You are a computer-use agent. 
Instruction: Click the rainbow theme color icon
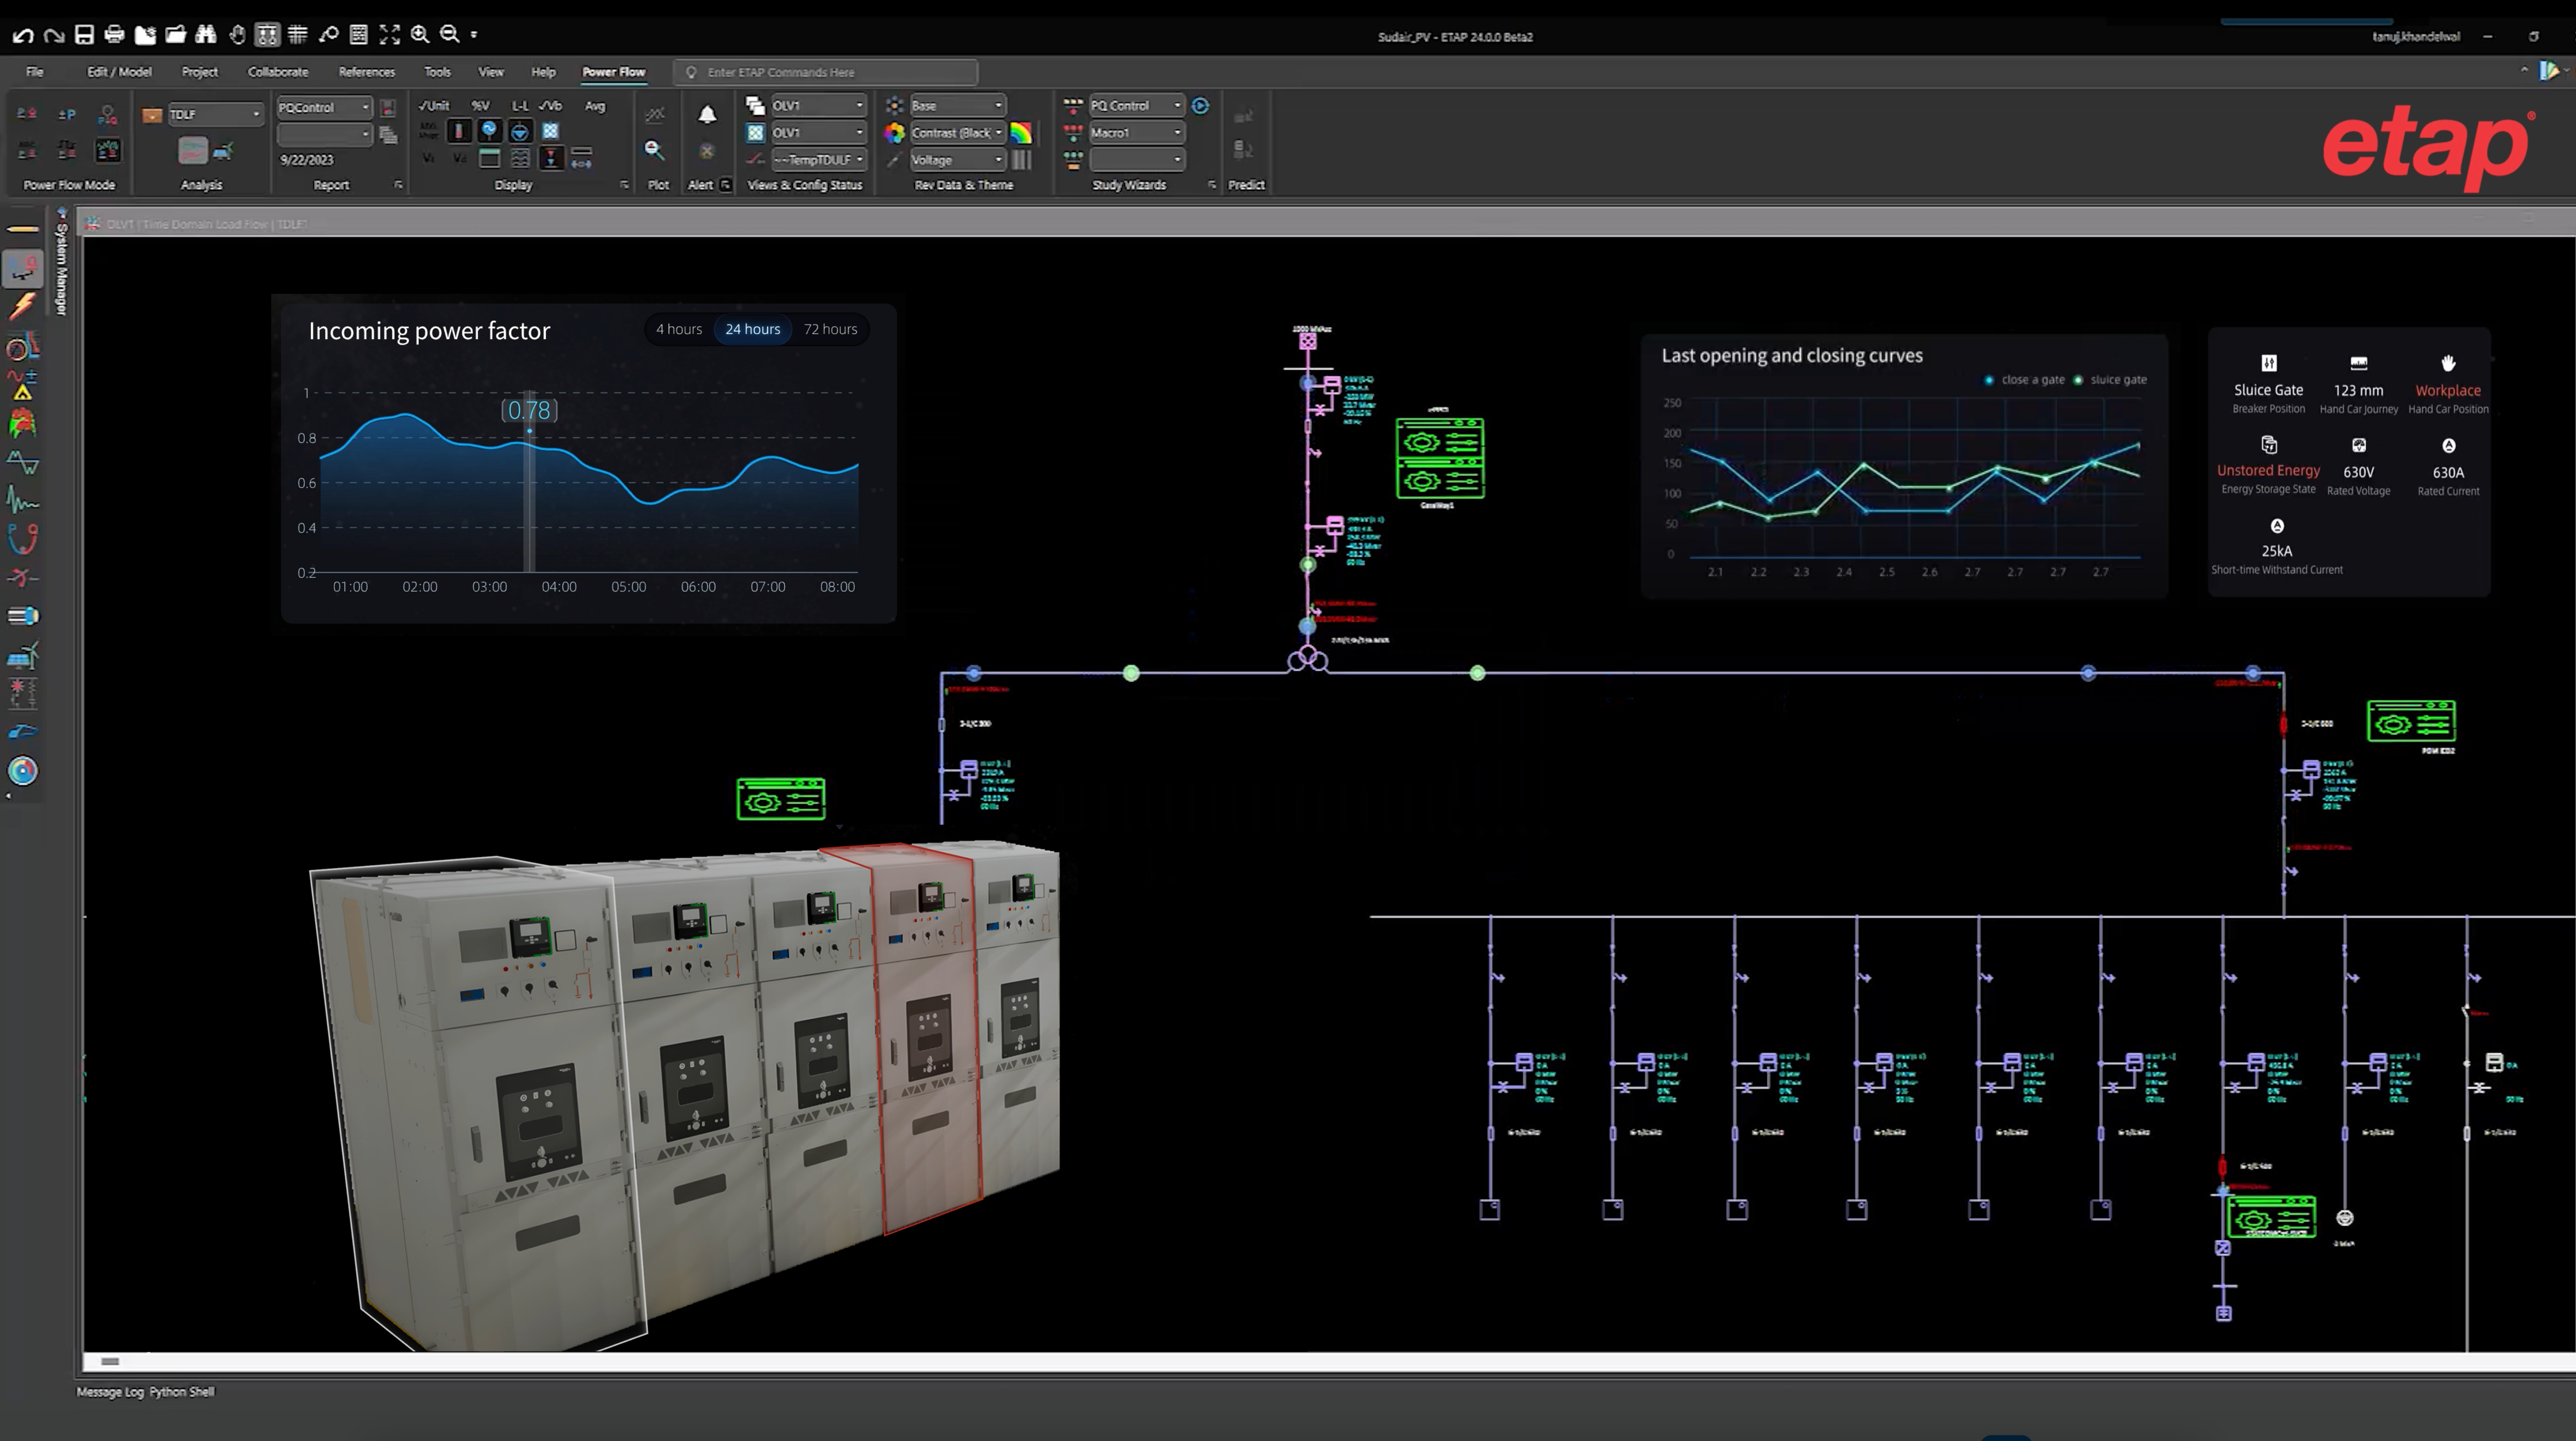tap(1021, 133)
